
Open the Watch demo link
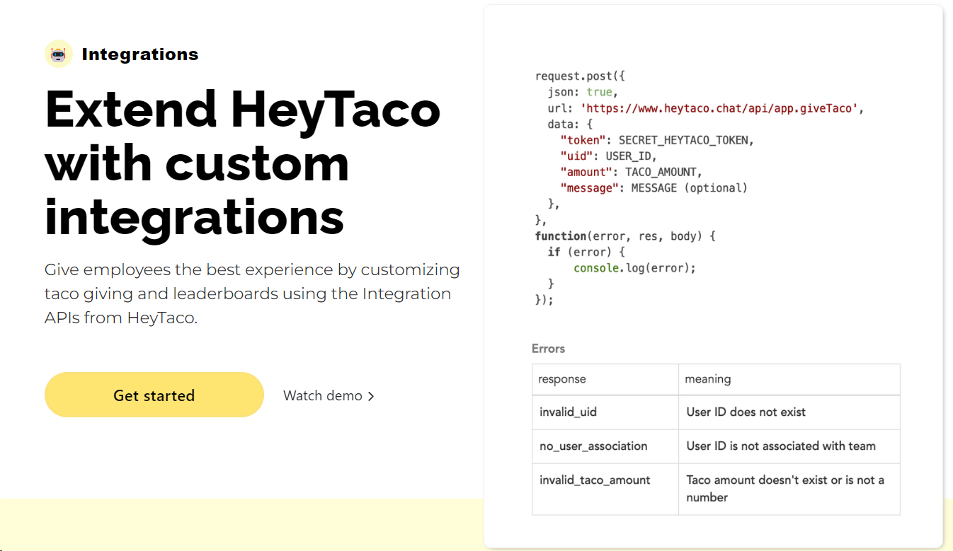[x=329, y=395]
